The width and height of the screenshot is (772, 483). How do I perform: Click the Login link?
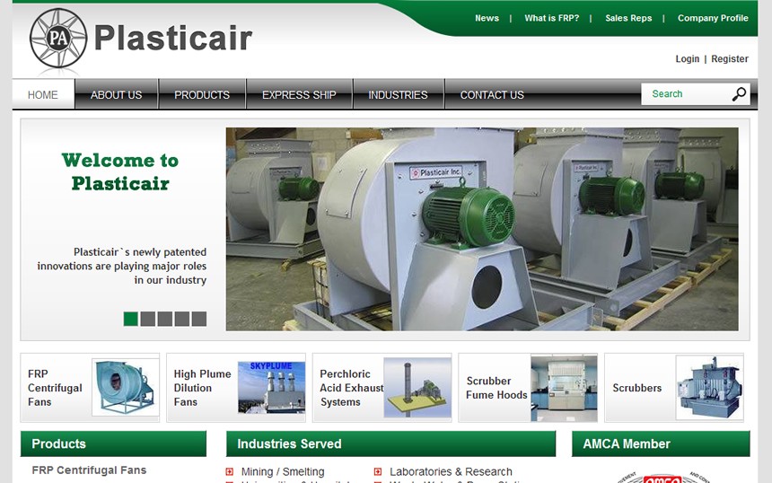[x=688, y=59]
